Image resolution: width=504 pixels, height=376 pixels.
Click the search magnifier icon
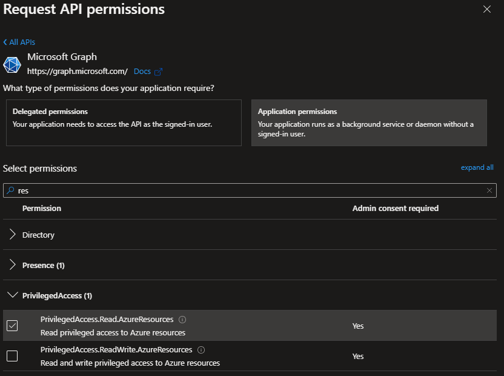pos(11,190)
